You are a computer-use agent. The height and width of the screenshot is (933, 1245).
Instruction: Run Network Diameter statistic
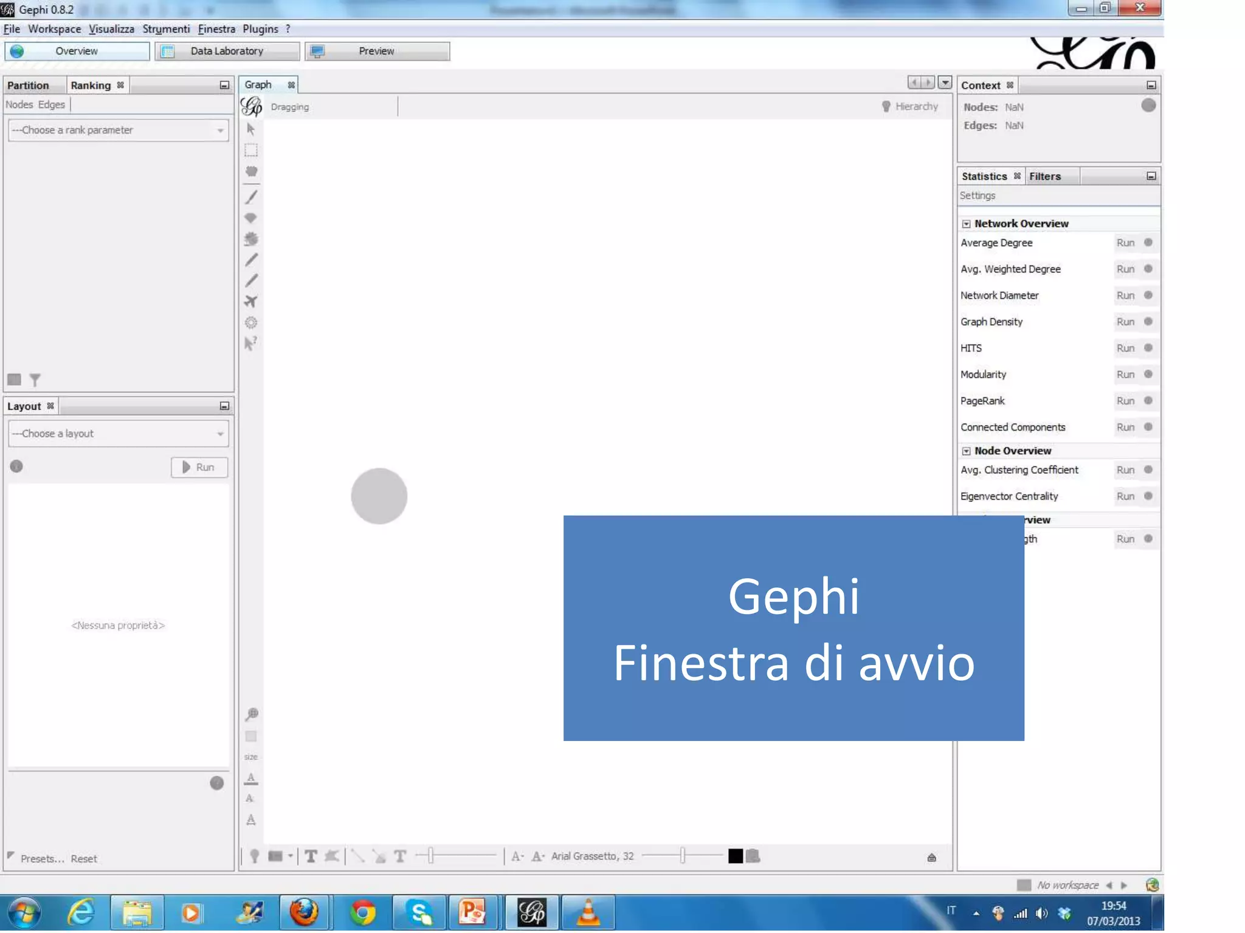pos(1125,296)
